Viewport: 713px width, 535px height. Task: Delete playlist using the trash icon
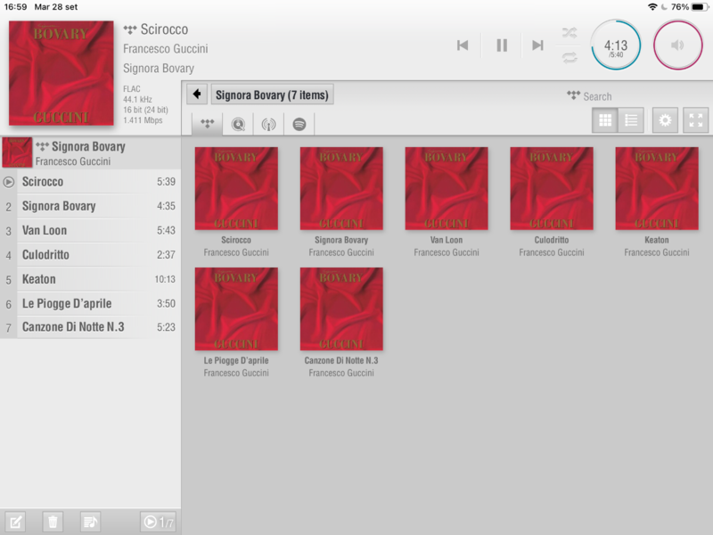pos(53,522)
